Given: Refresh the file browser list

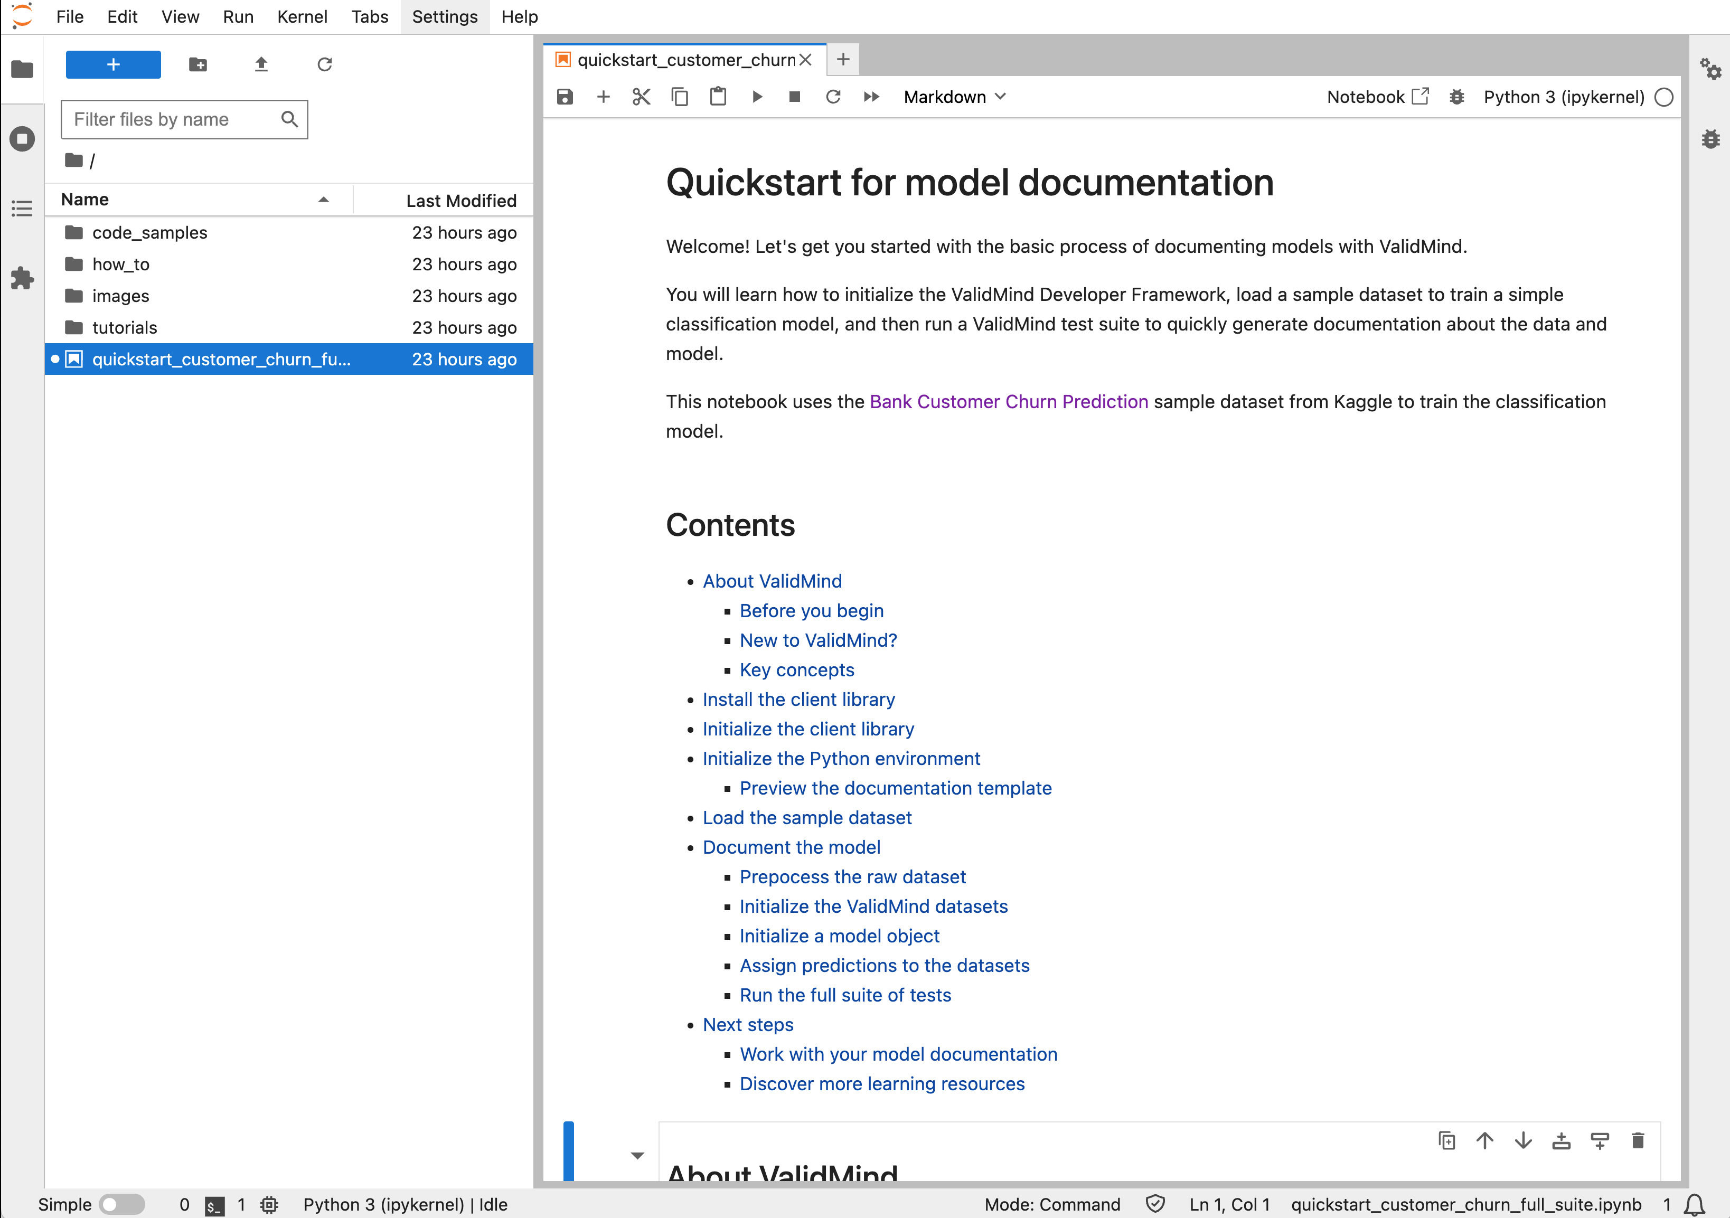Looking at the screenshot, I should click(x=324, y=65).
